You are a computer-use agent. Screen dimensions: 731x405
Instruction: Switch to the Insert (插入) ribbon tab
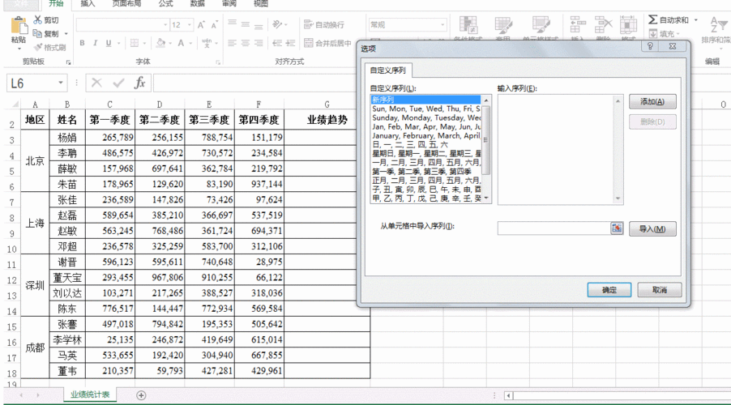[x=88, y=4]
